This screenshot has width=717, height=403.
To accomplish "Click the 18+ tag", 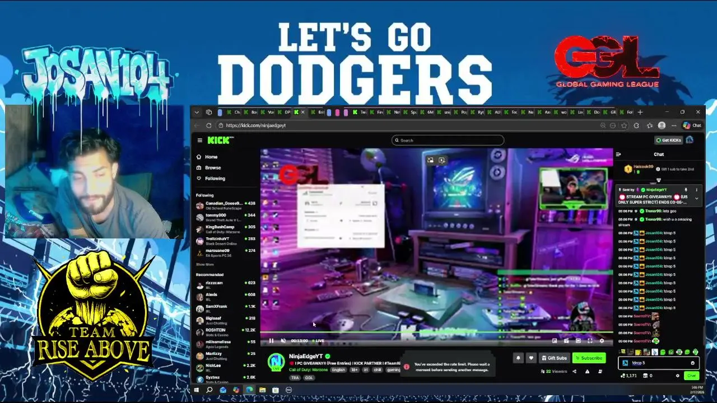I will point(354,370).
